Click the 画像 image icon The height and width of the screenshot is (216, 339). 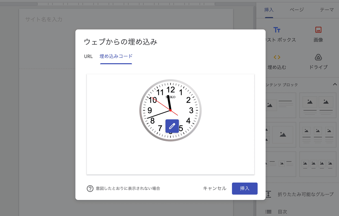click(x=318, y=30)
